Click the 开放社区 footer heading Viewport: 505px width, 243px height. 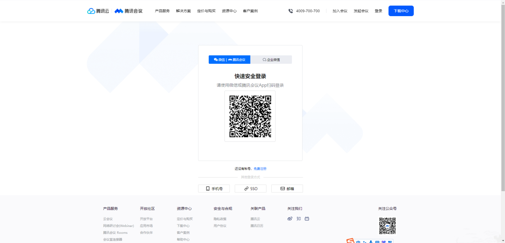point(147,208)
